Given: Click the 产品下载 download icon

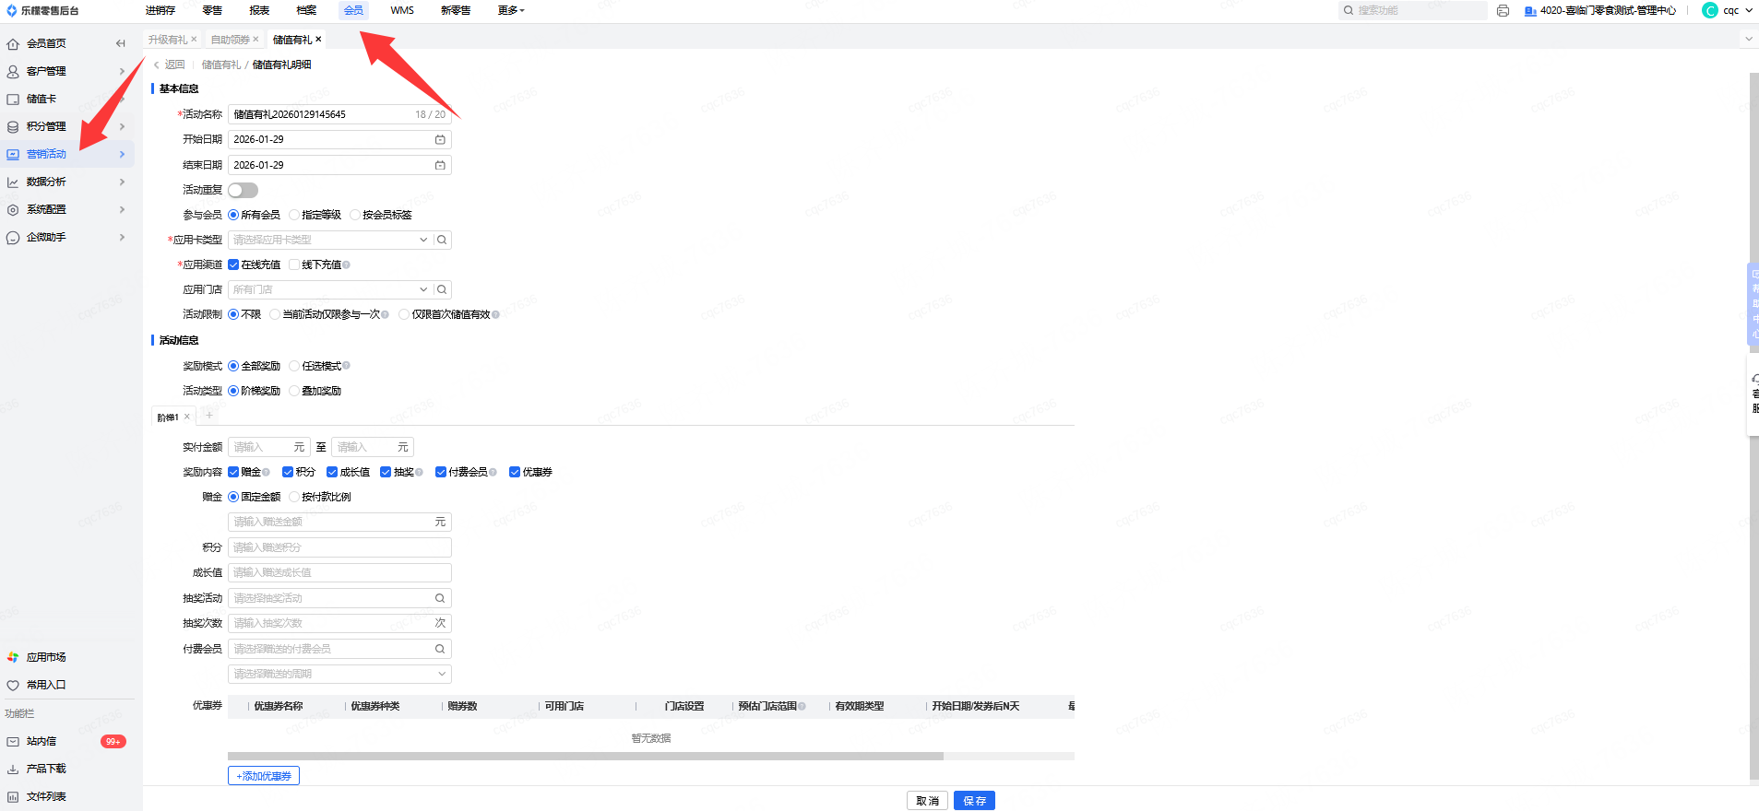Looking at the screenshot, I should pyautogui.click(x=13, y=769).
